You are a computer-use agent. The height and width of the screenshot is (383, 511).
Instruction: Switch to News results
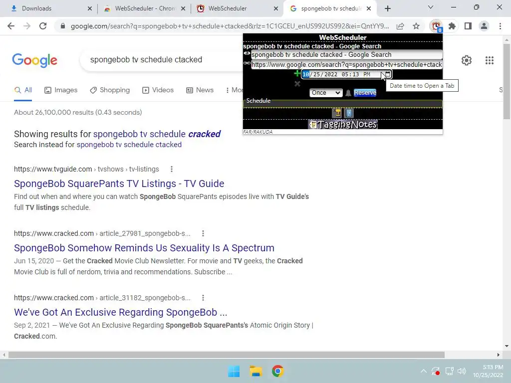coord(200,90)
